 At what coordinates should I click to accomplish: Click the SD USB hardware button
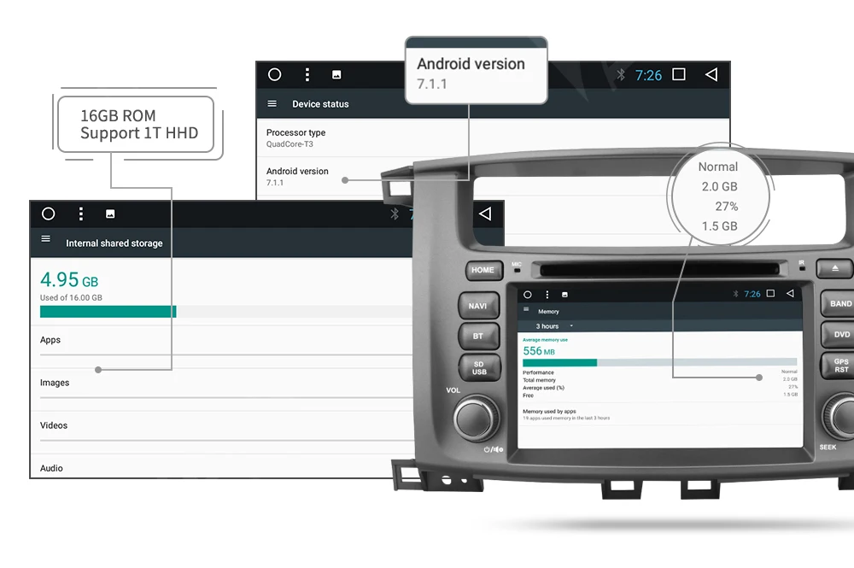pos(479,368)
